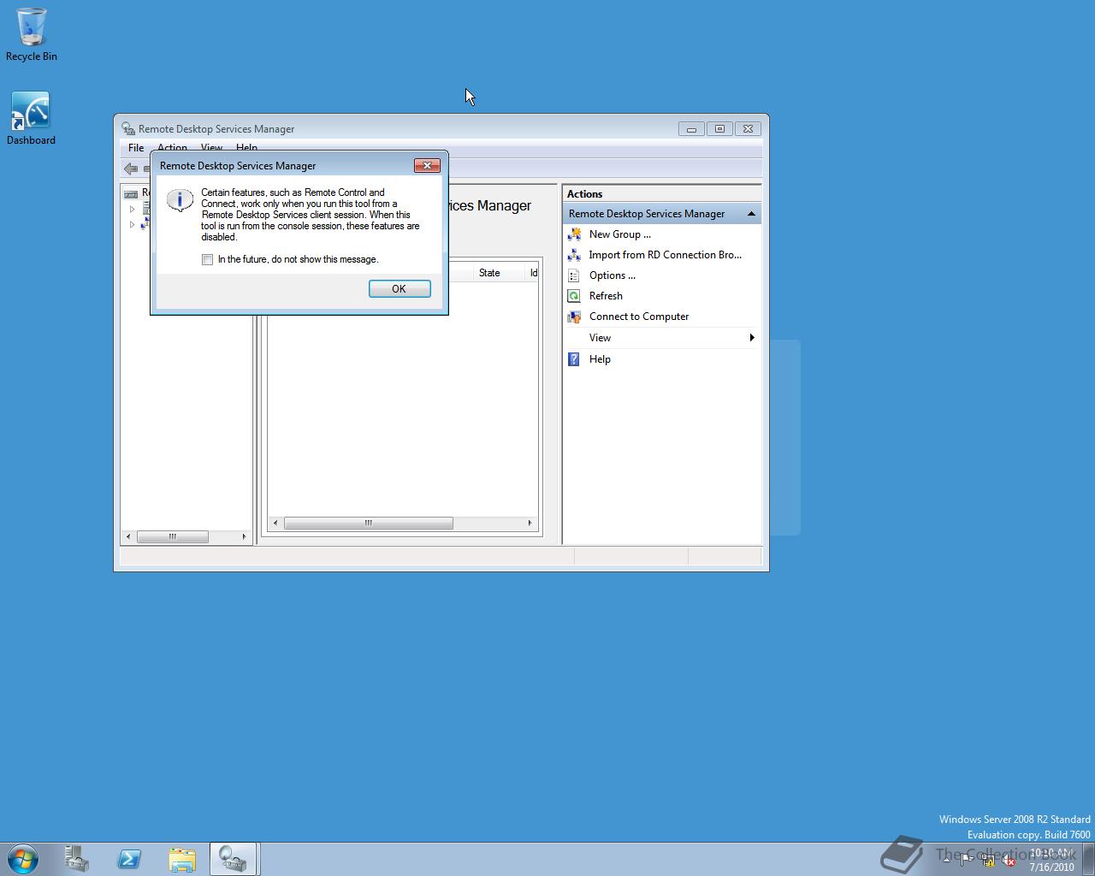Click the tree pane horizontal scrollbar thumb

point(173,537)
